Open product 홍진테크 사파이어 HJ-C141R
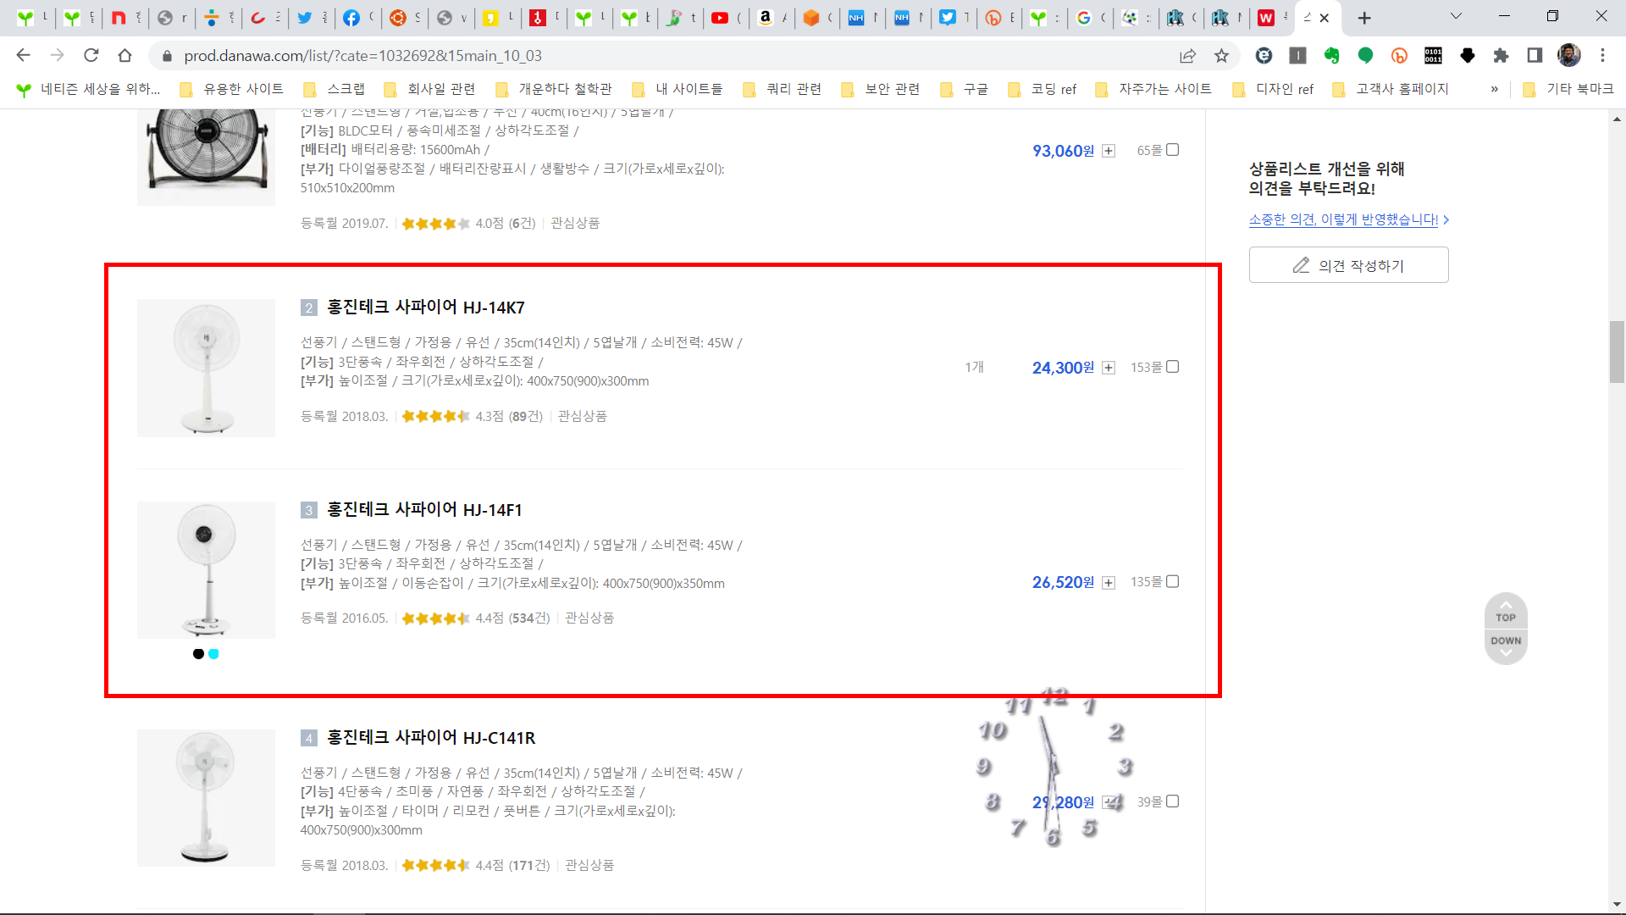Viewport: 1626px width, 915px height. (x=431, y=737)
